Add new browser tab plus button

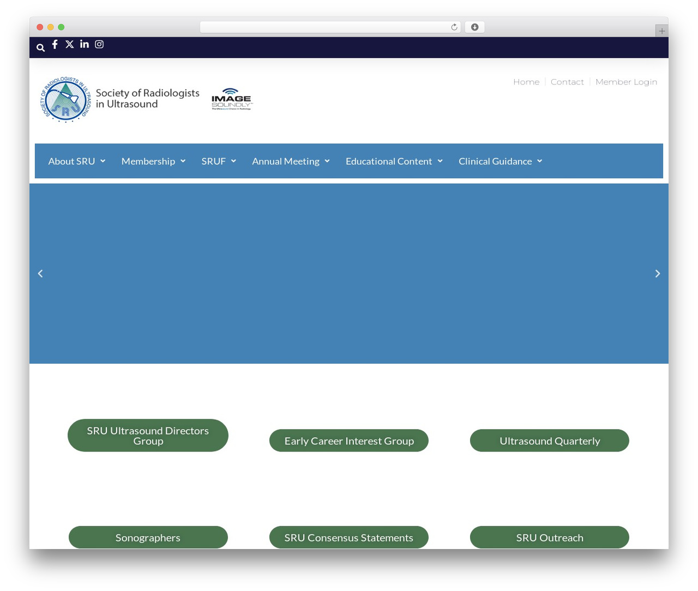661,31
